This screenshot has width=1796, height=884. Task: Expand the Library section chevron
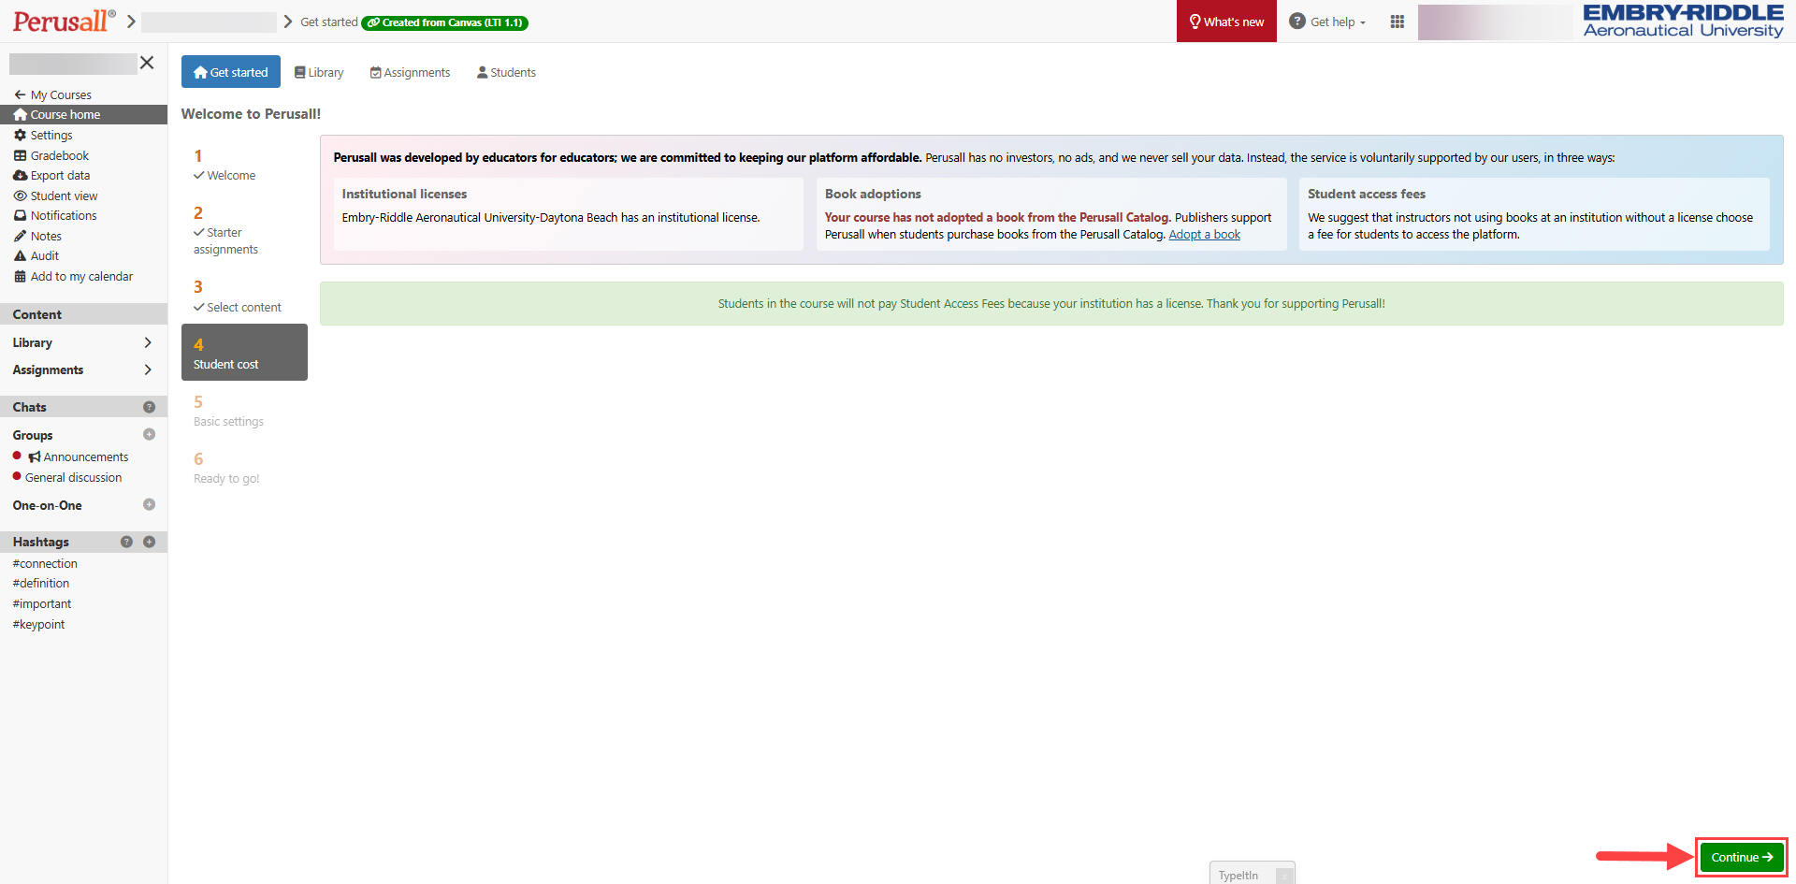[x=148, y=342]
